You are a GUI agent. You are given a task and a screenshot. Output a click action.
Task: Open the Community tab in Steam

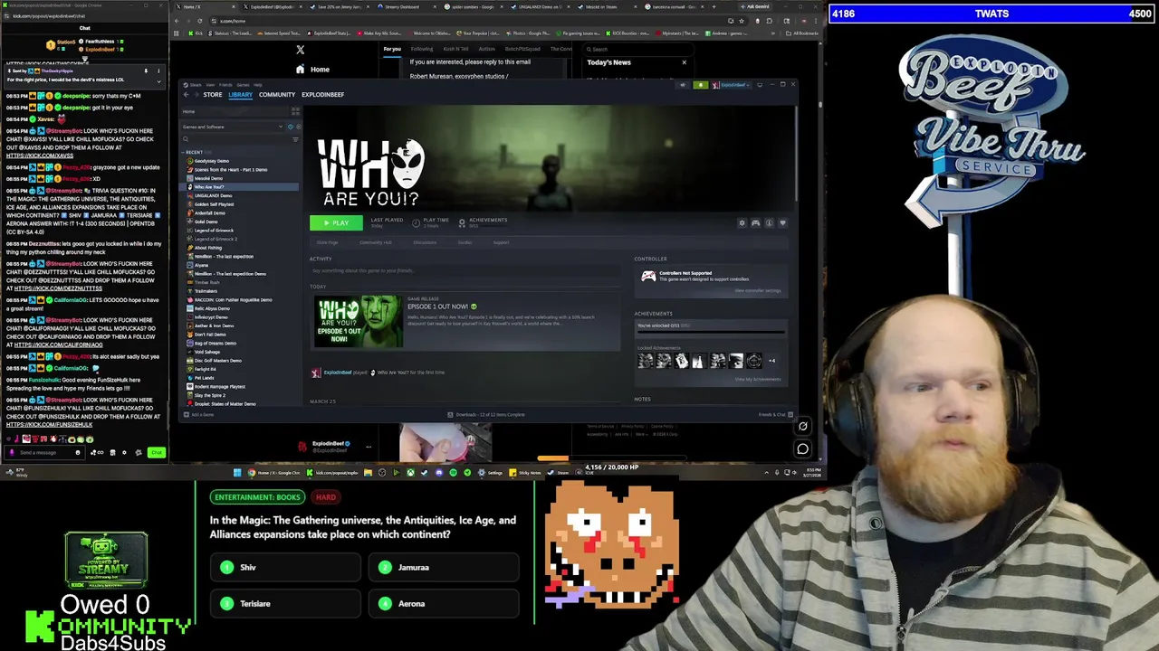pos(277,94)
